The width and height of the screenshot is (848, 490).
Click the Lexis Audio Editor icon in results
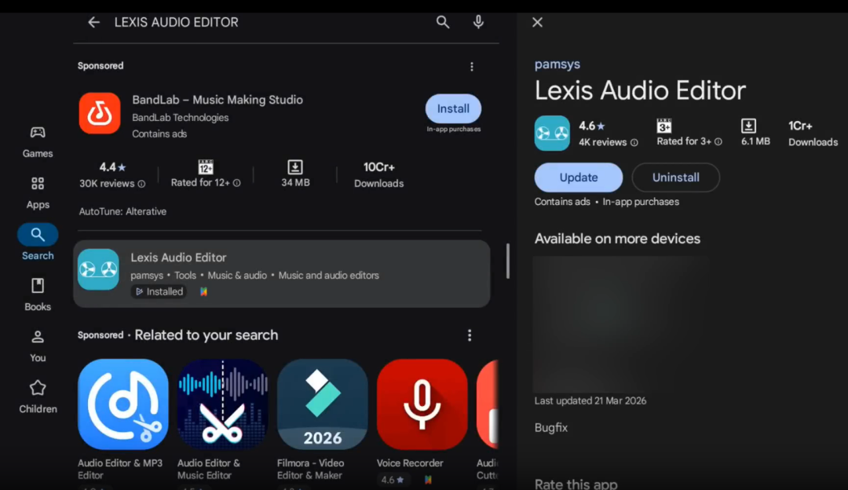point(98,269)
